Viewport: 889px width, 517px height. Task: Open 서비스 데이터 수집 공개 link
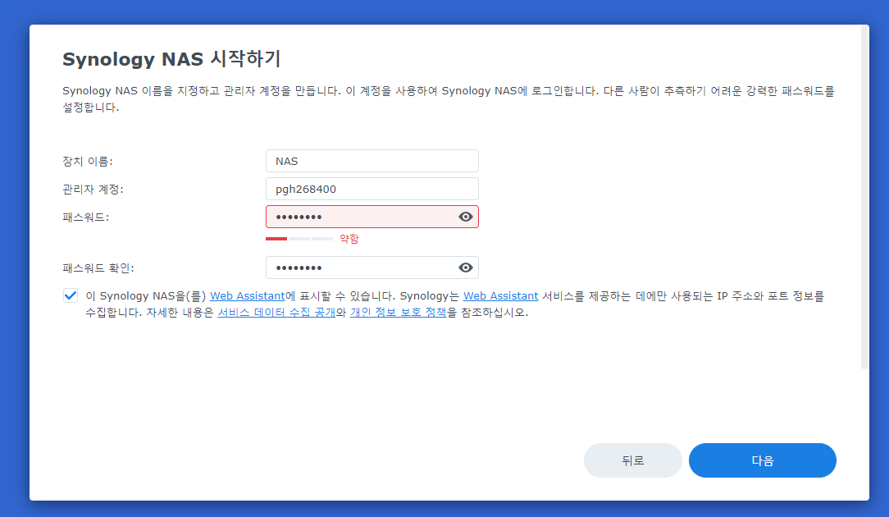coord(276,312)
